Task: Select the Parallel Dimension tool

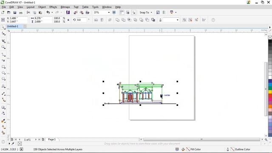Action: (3, 93)
